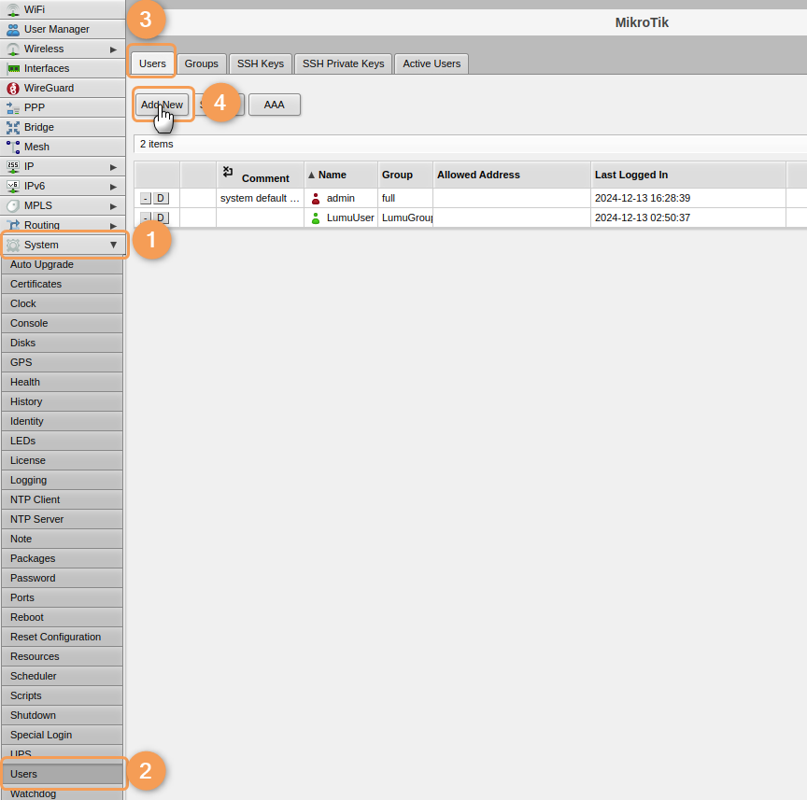Click the Interfaces icon

(13, 68)
